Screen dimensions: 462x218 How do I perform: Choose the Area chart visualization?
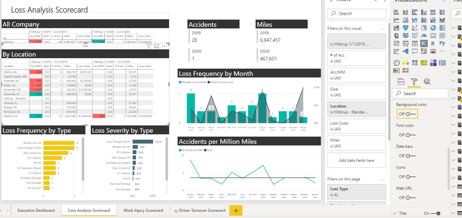405,20
